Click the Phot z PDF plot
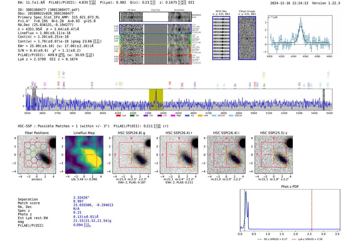This screenshot has width=358, height=243. [290, 210]
